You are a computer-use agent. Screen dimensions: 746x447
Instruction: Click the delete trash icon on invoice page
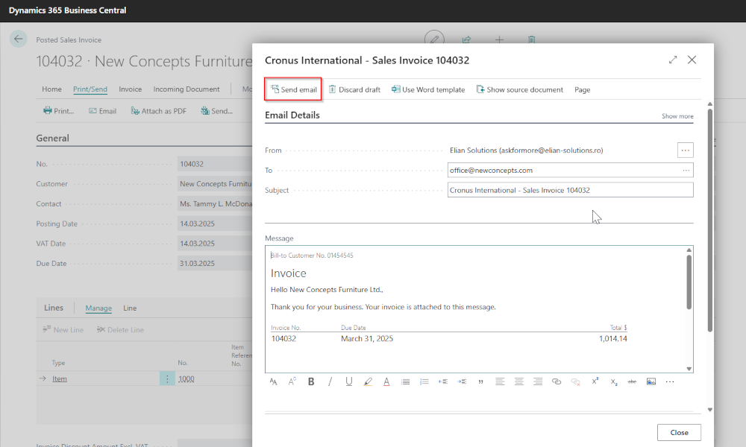click(531, 39)
